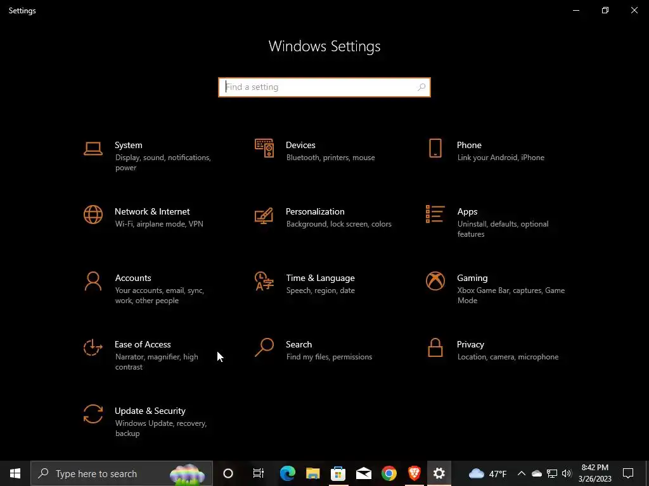Open the Windows Start menu
This screenshot has width=649, height=486.
coord(15,473)
